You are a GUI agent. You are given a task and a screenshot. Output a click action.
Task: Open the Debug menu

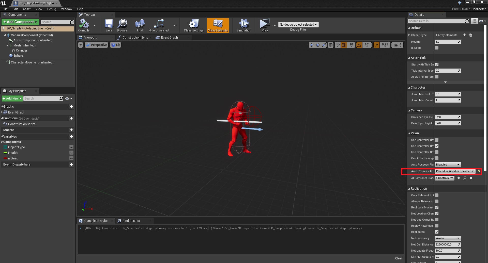tap(51, 9)
